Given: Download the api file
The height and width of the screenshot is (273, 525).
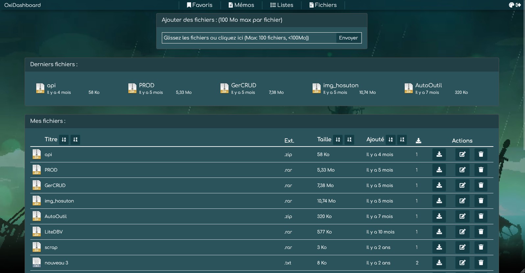Looking at the screenshot, I should click(x=439, y=154).
